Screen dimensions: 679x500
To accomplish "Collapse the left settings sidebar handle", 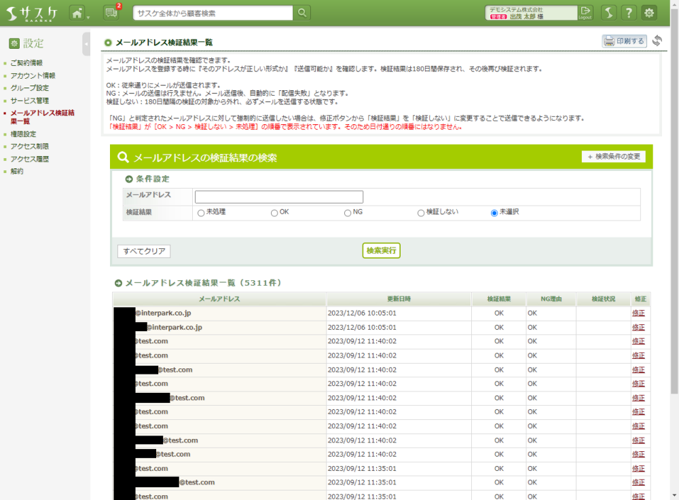I will [86, 44].
